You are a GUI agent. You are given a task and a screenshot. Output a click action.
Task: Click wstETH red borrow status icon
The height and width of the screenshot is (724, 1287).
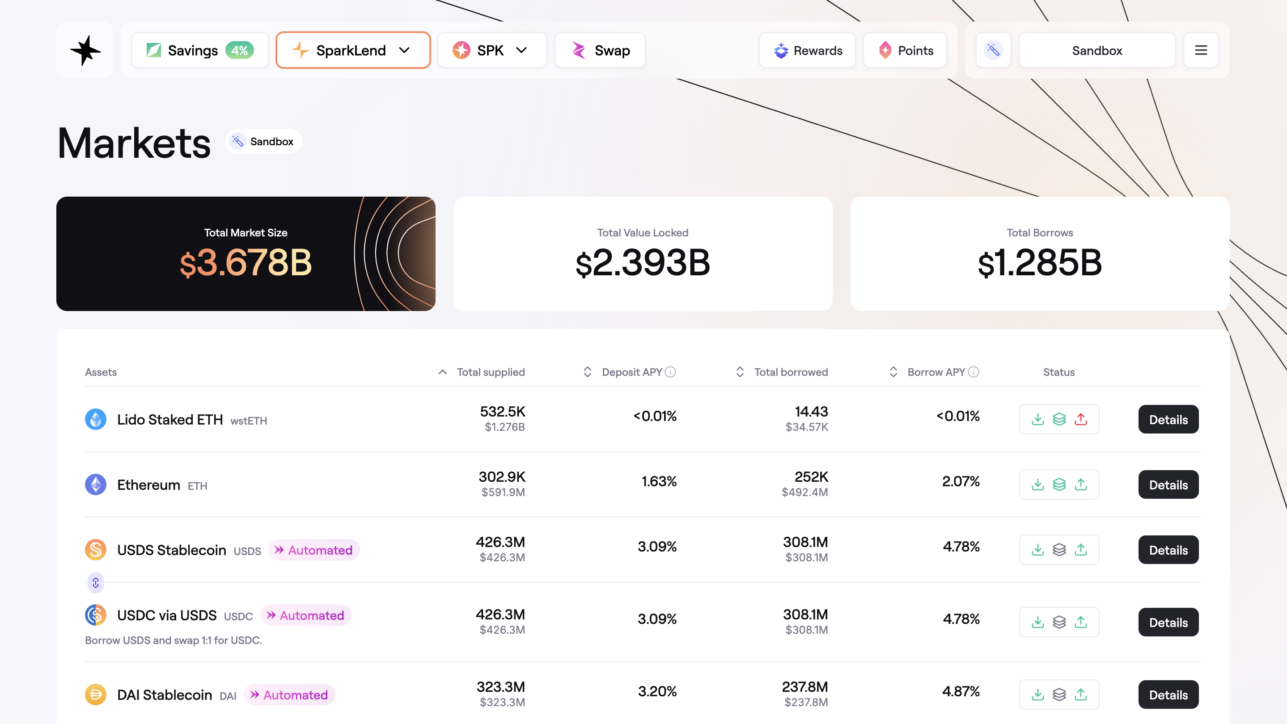point(1081,419)
